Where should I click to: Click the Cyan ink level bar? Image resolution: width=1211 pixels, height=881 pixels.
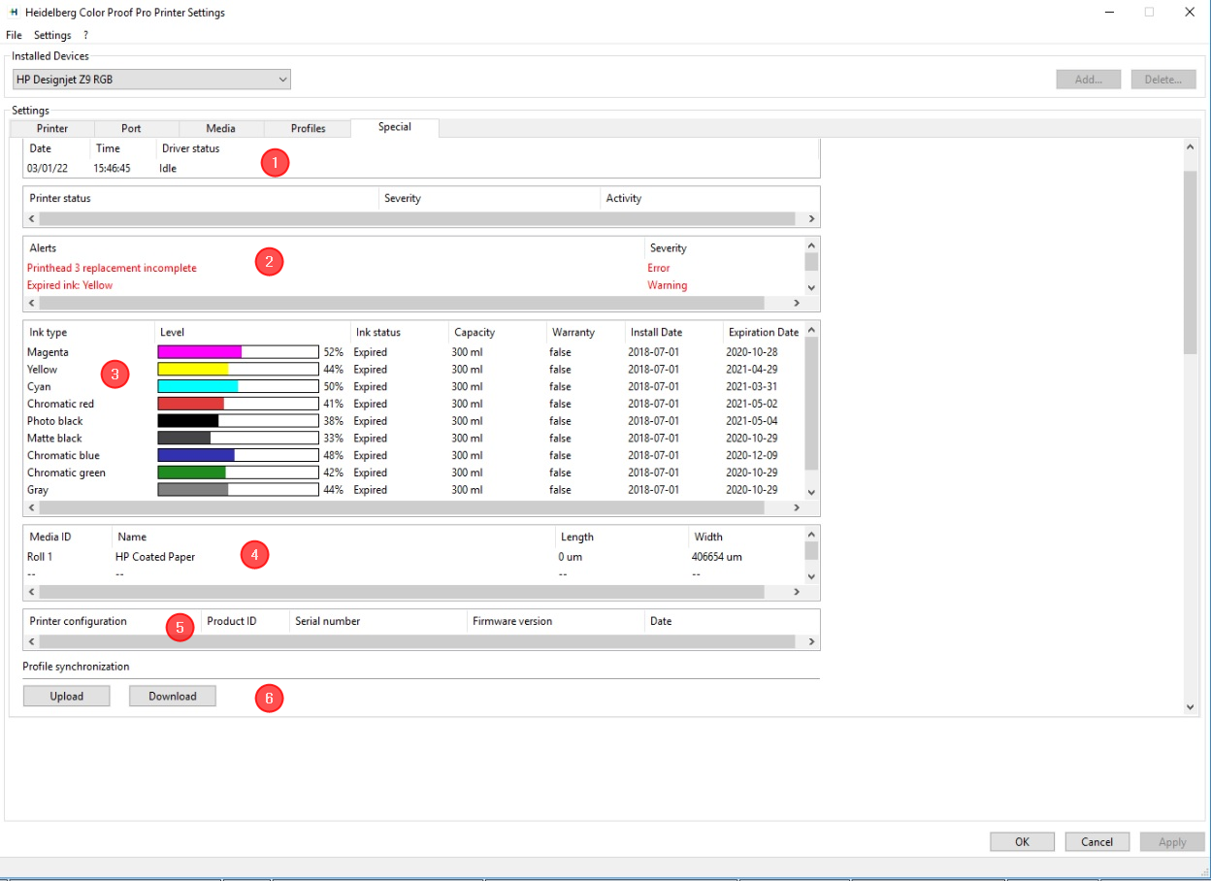238,387
